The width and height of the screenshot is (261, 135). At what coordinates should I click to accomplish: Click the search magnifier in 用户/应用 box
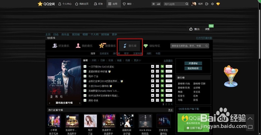pos(187,4)
